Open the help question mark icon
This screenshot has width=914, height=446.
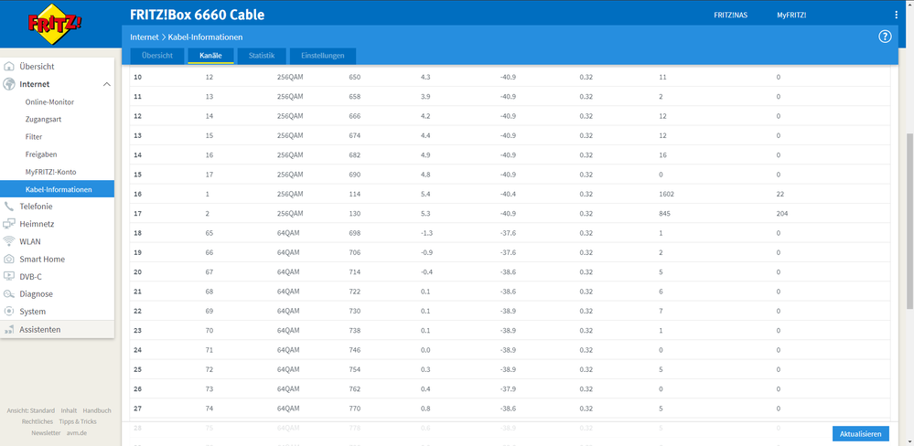click(885, 37)
